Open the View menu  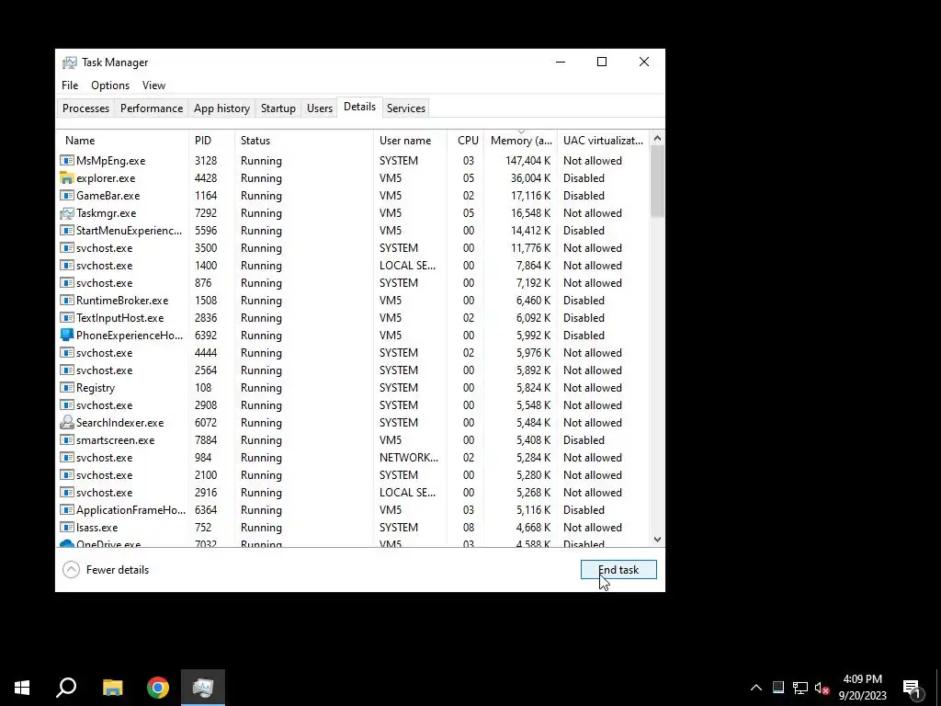pos(153,85)
